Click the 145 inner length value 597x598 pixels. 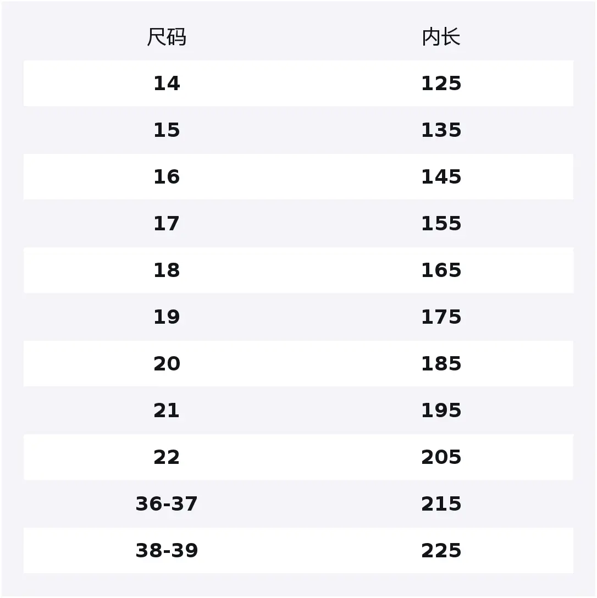click(x=441, y=177)
